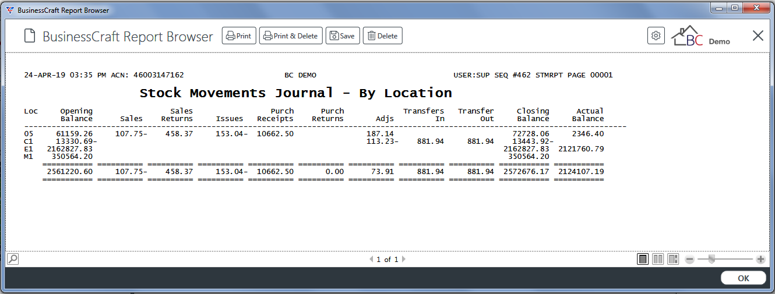This screenshot has width=775, height=294.
Task: Click opening balance value 13330.69-
Action: [76, 141]
